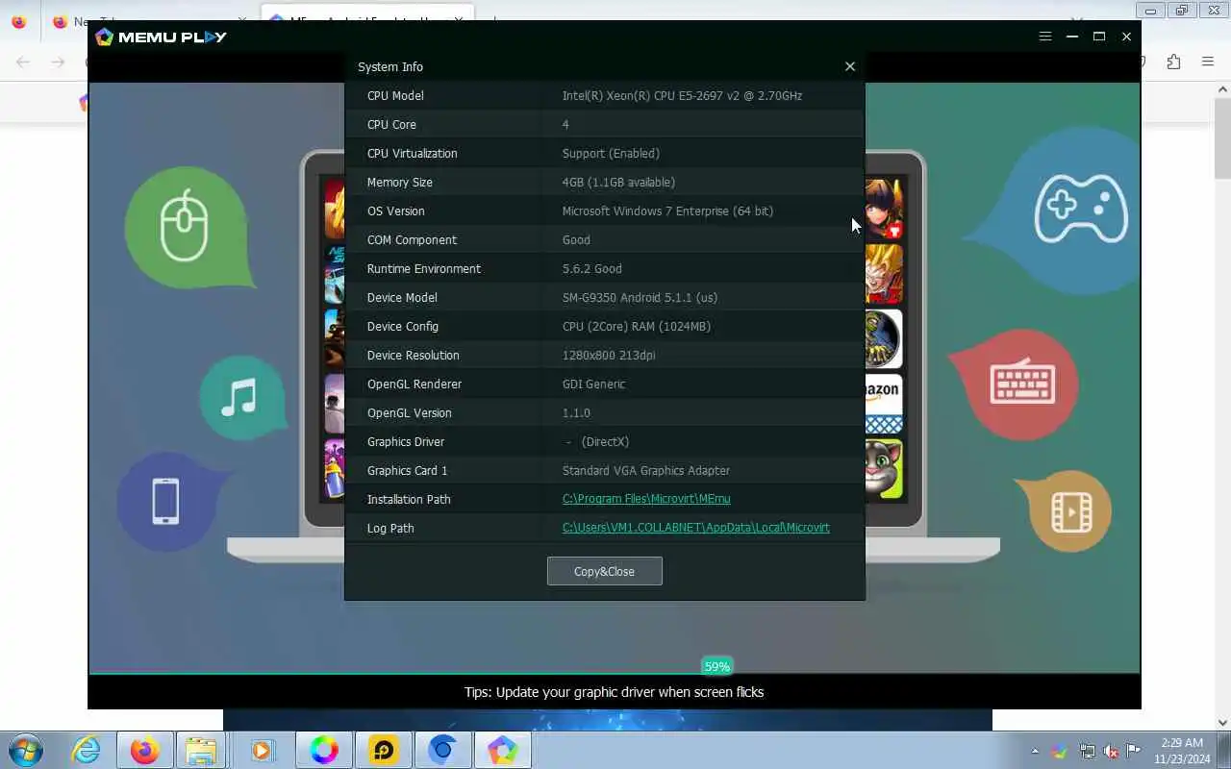
Task: Select the 1280x800 213dpi resolution value
Action: (609, 355)
